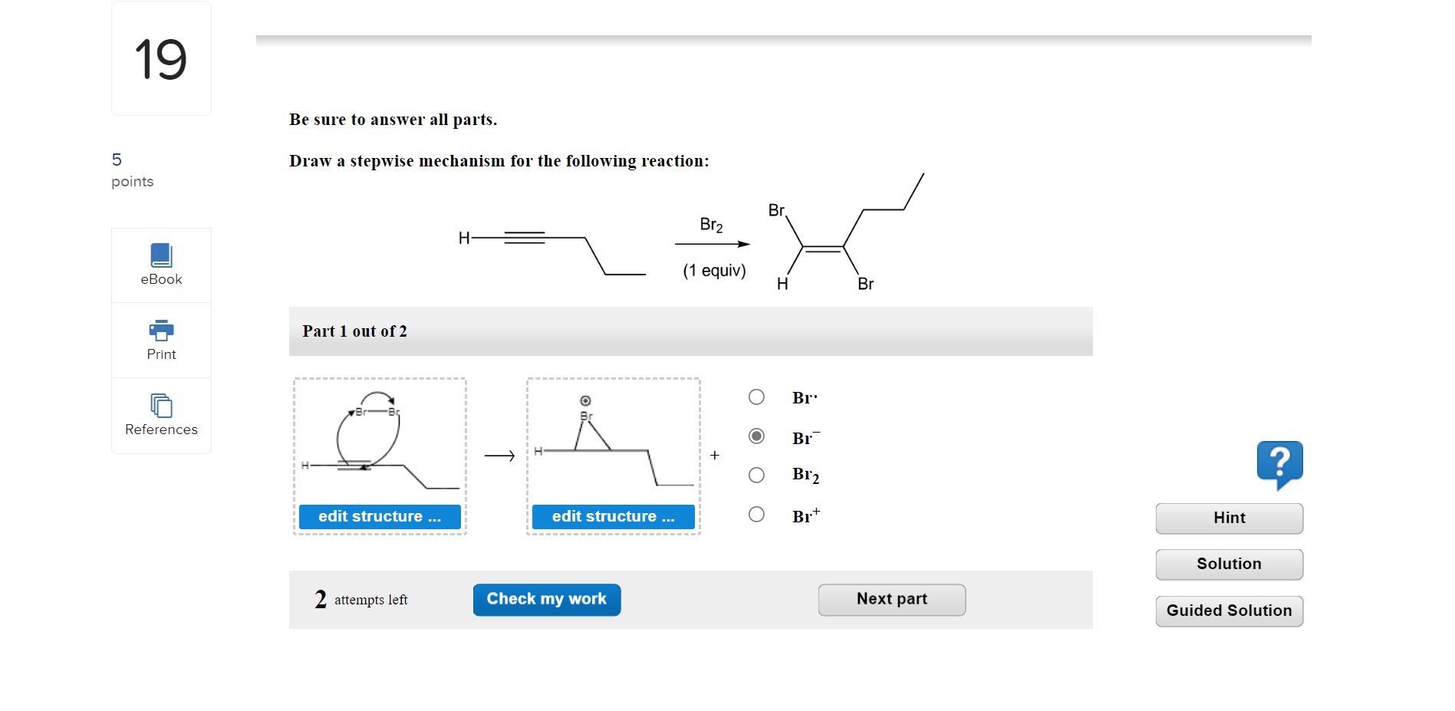The width and height of the screenshot is (1455, 711).
Task: Click Check my work
Action: click(546, 599)
